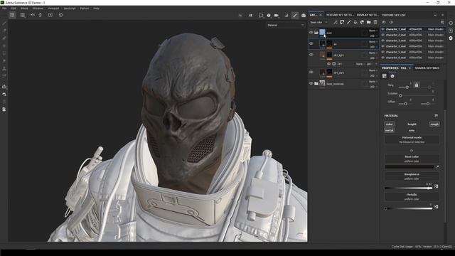Viewport: 455px width, 256px height.
Task: Toggle the metal channel button
Action: pos(389,130)
